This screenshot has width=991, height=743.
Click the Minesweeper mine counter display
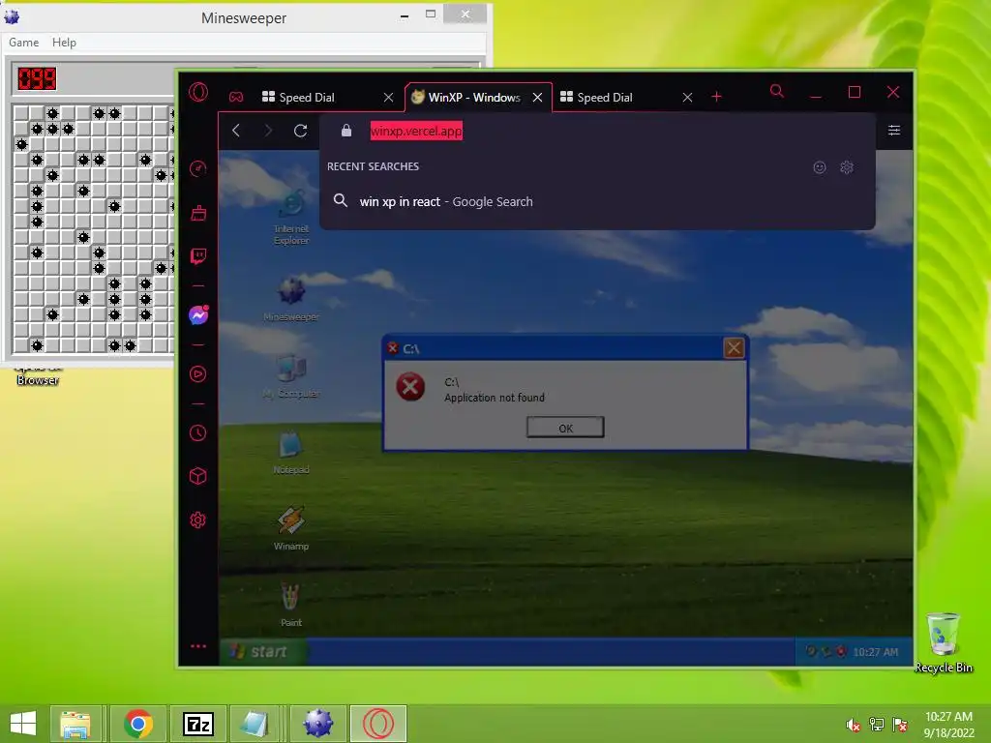pyautogui.click(x=38, y=79)
